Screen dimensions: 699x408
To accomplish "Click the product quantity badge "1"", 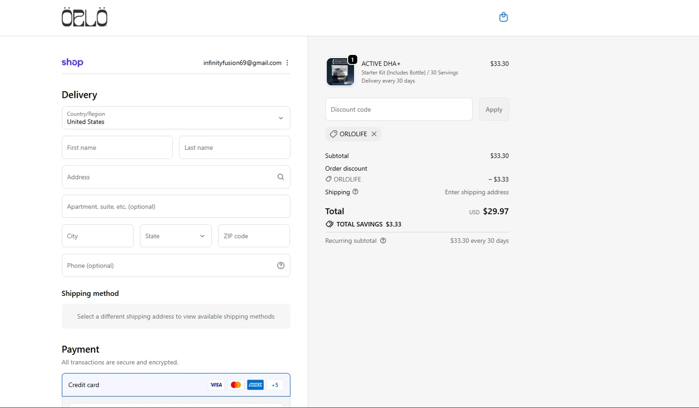I will (x=353, y=60).
